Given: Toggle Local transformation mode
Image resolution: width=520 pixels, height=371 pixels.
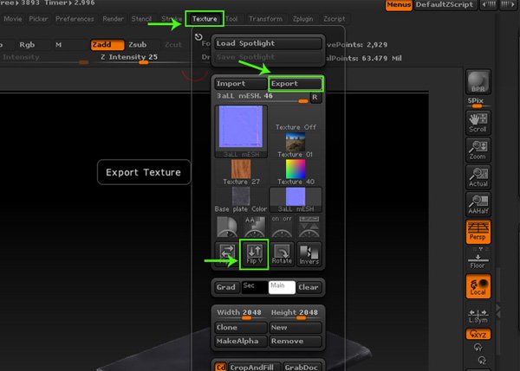Looking at the screenshot, I should (x=478, y=286).
